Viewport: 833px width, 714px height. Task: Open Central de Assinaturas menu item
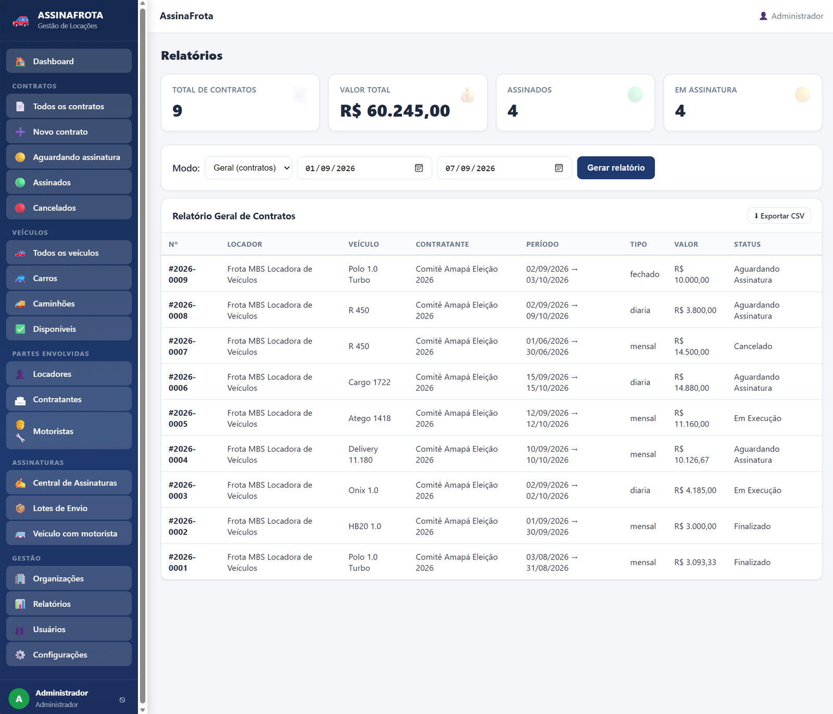(69, 483)
